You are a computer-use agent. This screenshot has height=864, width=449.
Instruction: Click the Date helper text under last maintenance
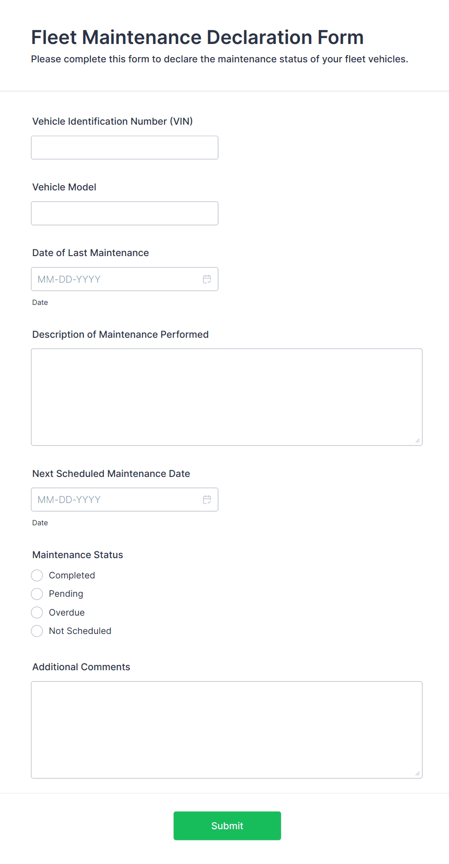pyautogui.click(x=40, y=302)
